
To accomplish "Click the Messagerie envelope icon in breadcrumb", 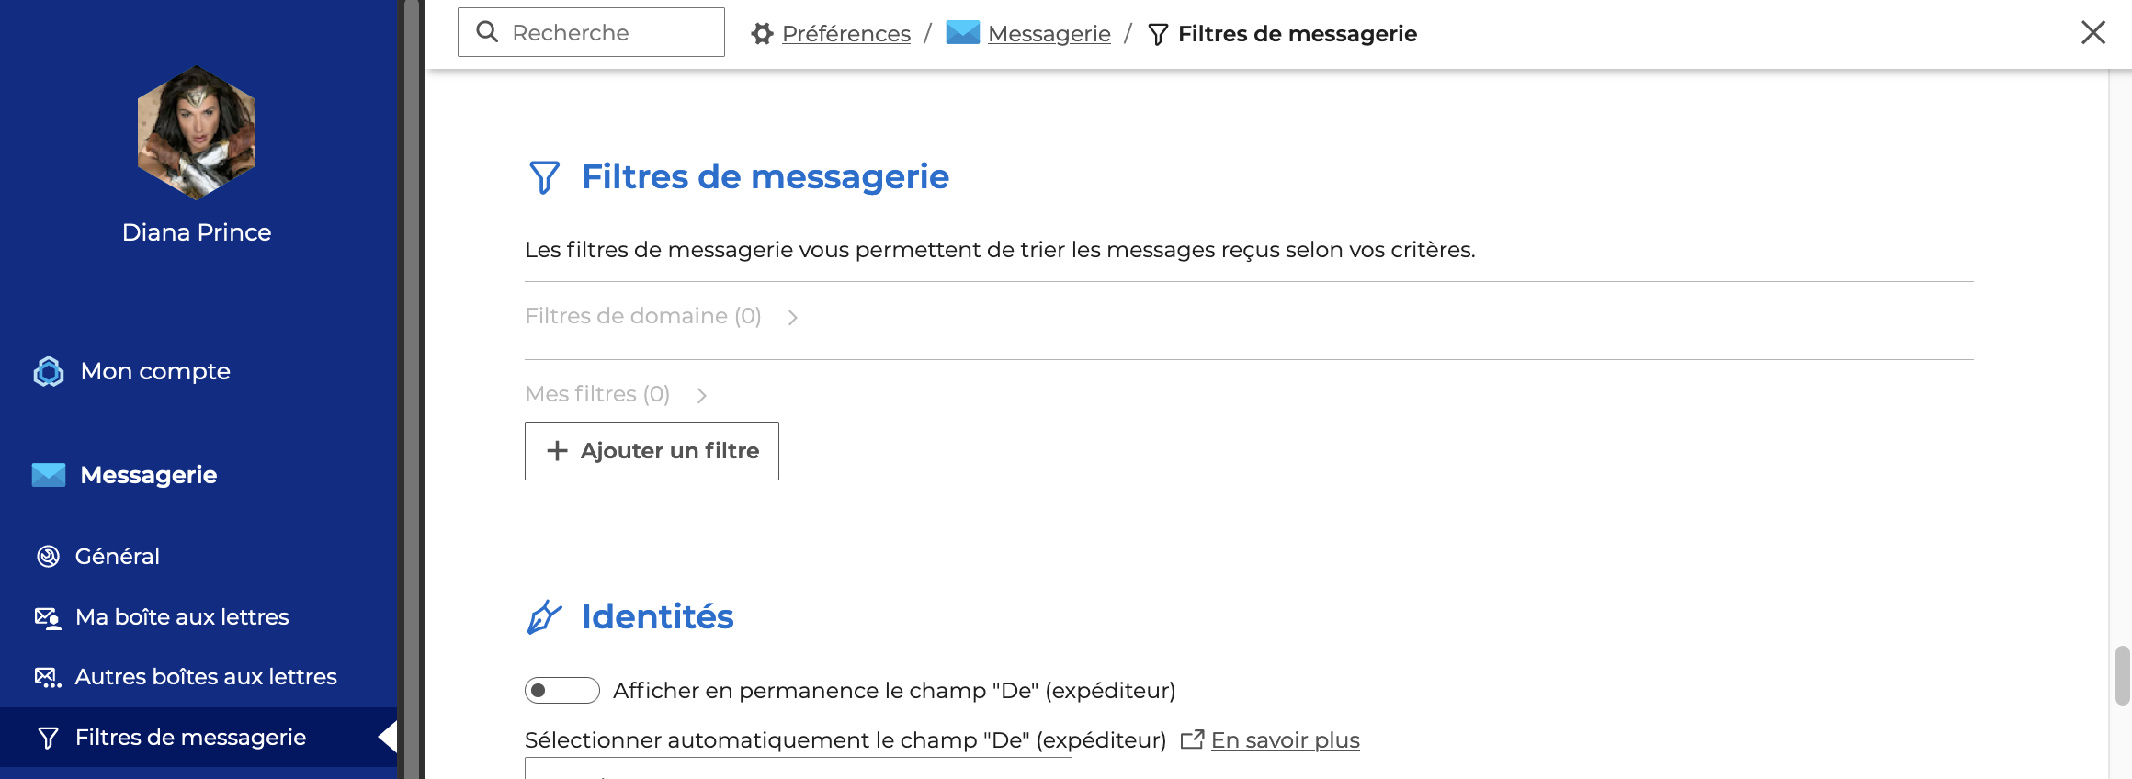I will point(962,32).
